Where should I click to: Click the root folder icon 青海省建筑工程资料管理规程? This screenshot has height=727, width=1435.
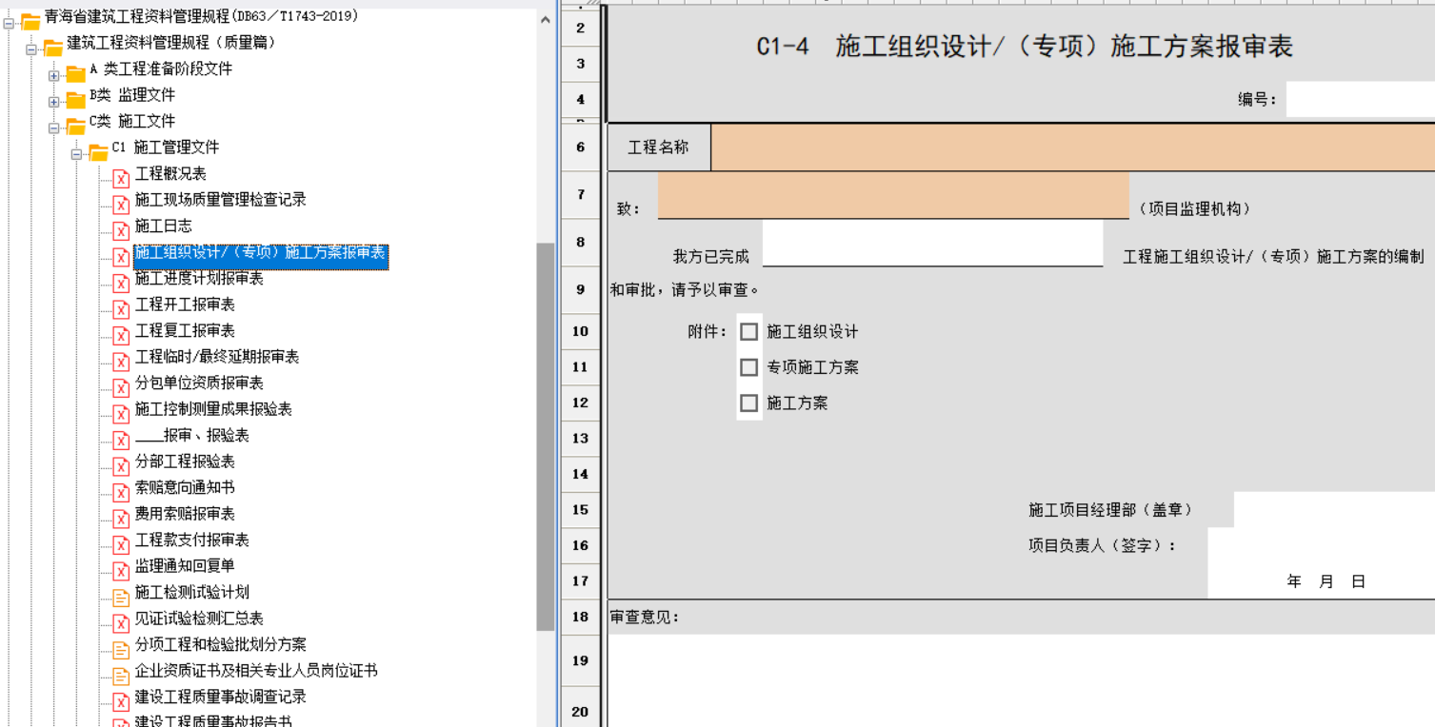tap(30, 20)
